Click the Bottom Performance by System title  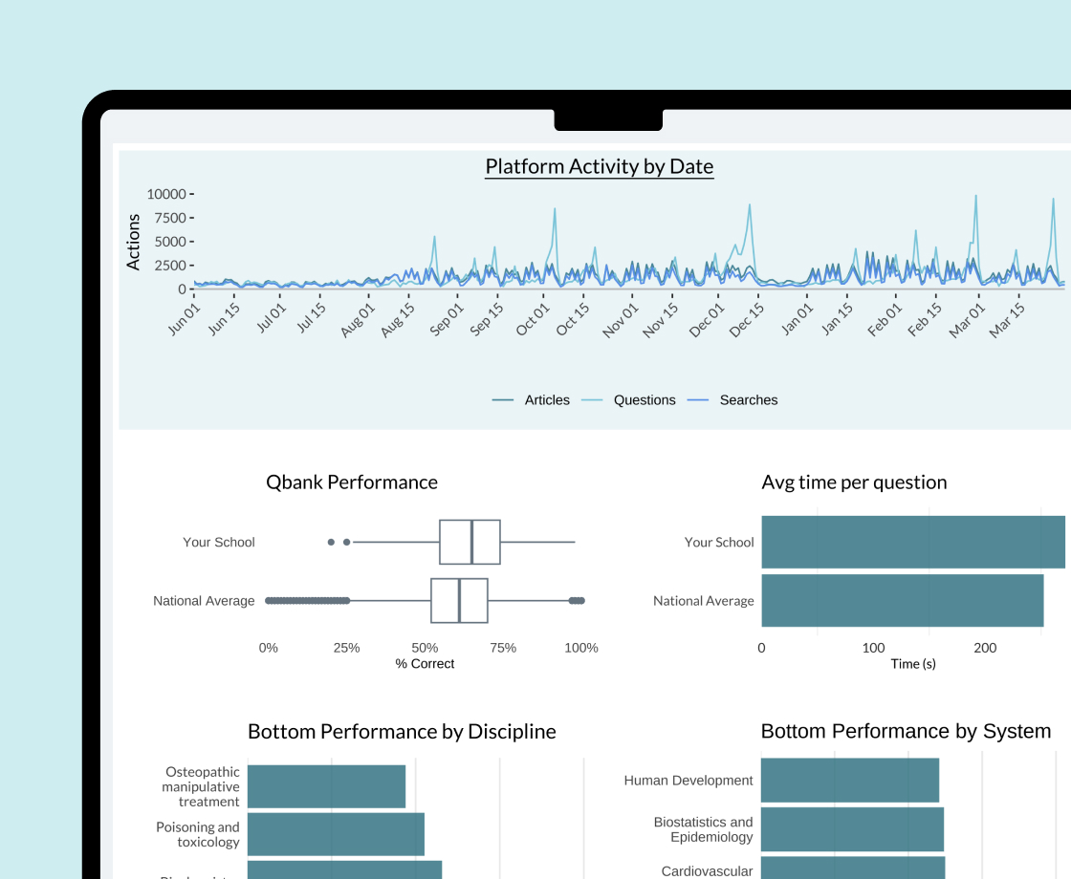pyautogui.click(x=906, y=732)
